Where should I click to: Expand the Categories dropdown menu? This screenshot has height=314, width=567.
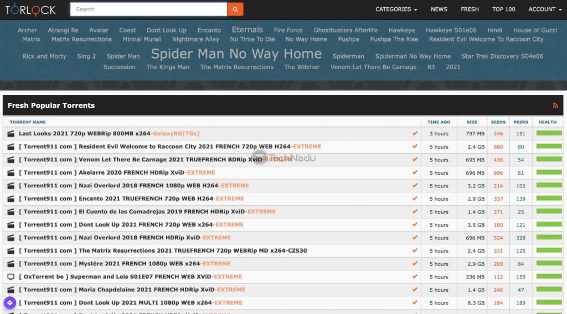[396, 9]
